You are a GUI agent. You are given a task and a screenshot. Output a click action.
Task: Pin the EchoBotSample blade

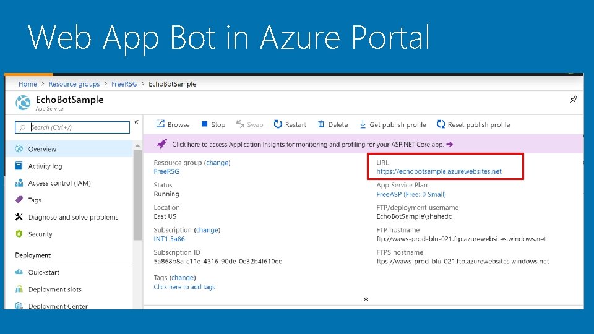click(574, 100)
